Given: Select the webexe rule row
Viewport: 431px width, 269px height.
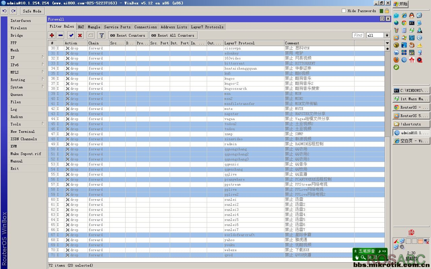Looking at the screenshot, I should click(216, 250).
